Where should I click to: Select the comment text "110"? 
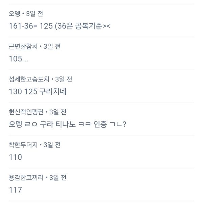click(16, 157)
